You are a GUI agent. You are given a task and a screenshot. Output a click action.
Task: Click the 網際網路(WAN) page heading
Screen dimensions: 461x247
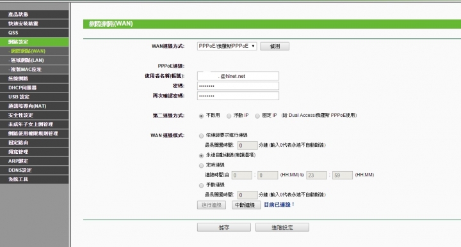point(111,24)
